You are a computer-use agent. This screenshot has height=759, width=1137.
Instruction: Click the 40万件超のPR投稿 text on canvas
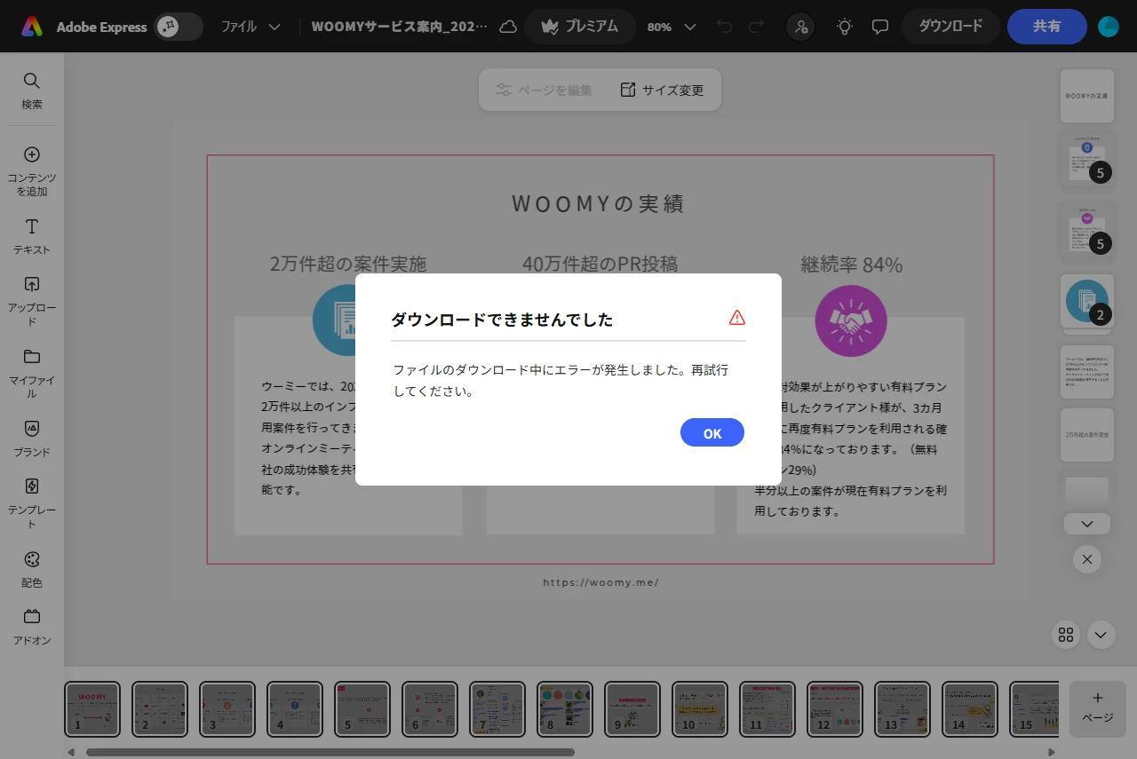click(x=600, y=265)
